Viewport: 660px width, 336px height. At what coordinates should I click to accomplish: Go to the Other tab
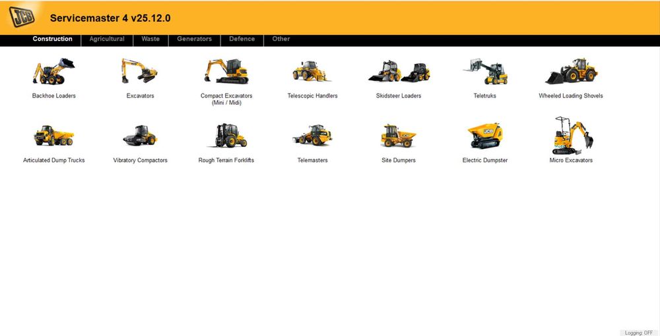click(280, 39)
